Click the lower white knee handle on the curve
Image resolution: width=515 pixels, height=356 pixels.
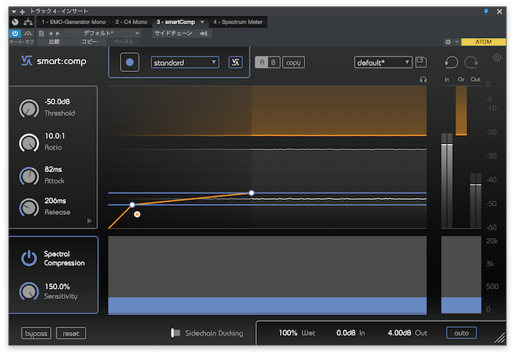pyautogui.click(x=132, y=205)
